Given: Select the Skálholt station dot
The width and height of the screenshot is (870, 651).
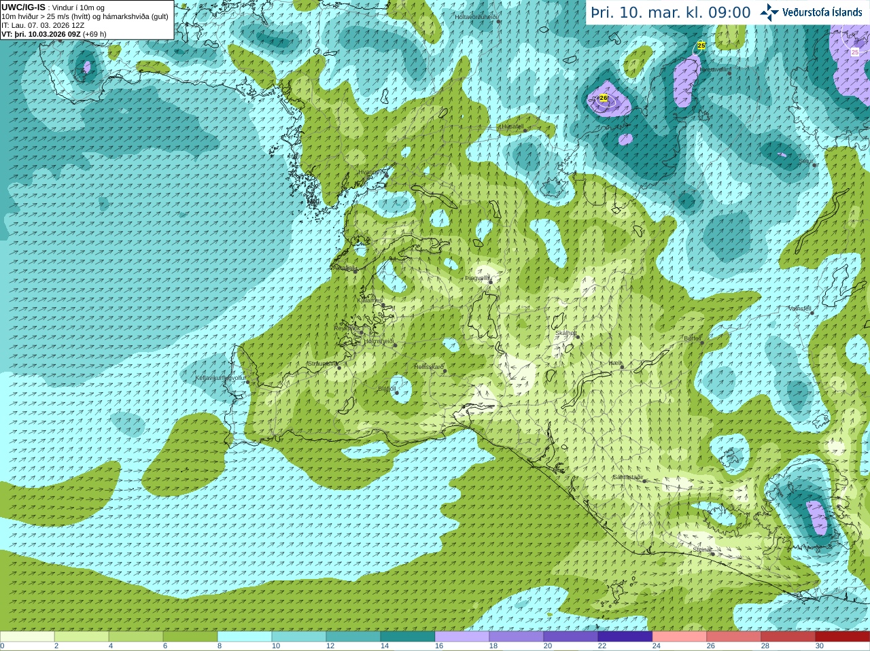Looking at the screenshot, I should (578, 336).
